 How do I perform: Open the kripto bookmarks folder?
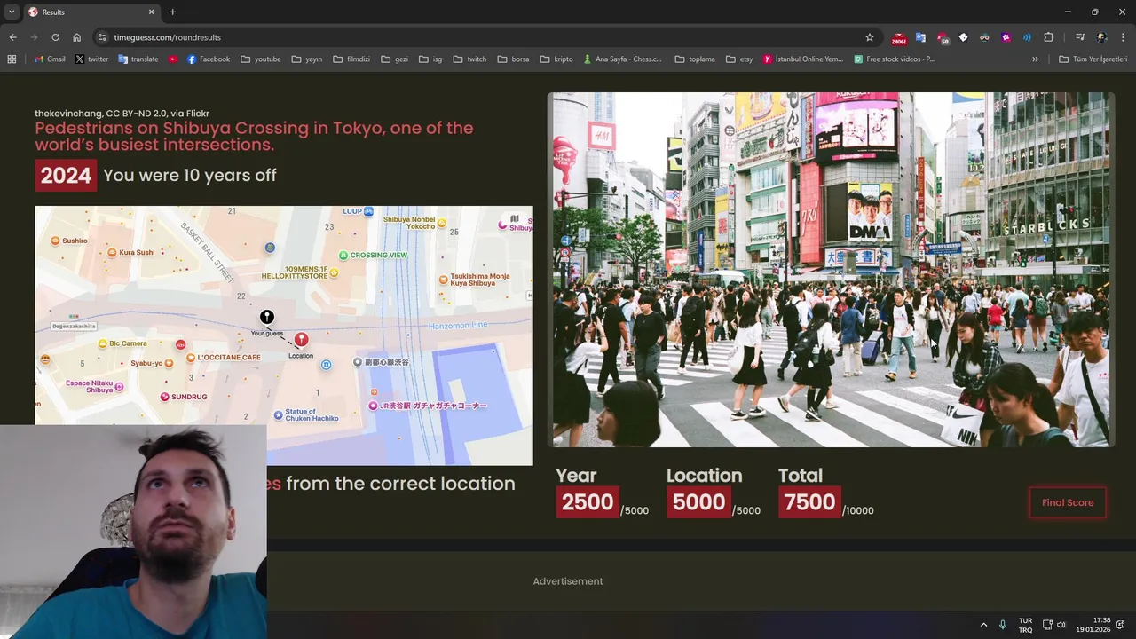[556, 59]
